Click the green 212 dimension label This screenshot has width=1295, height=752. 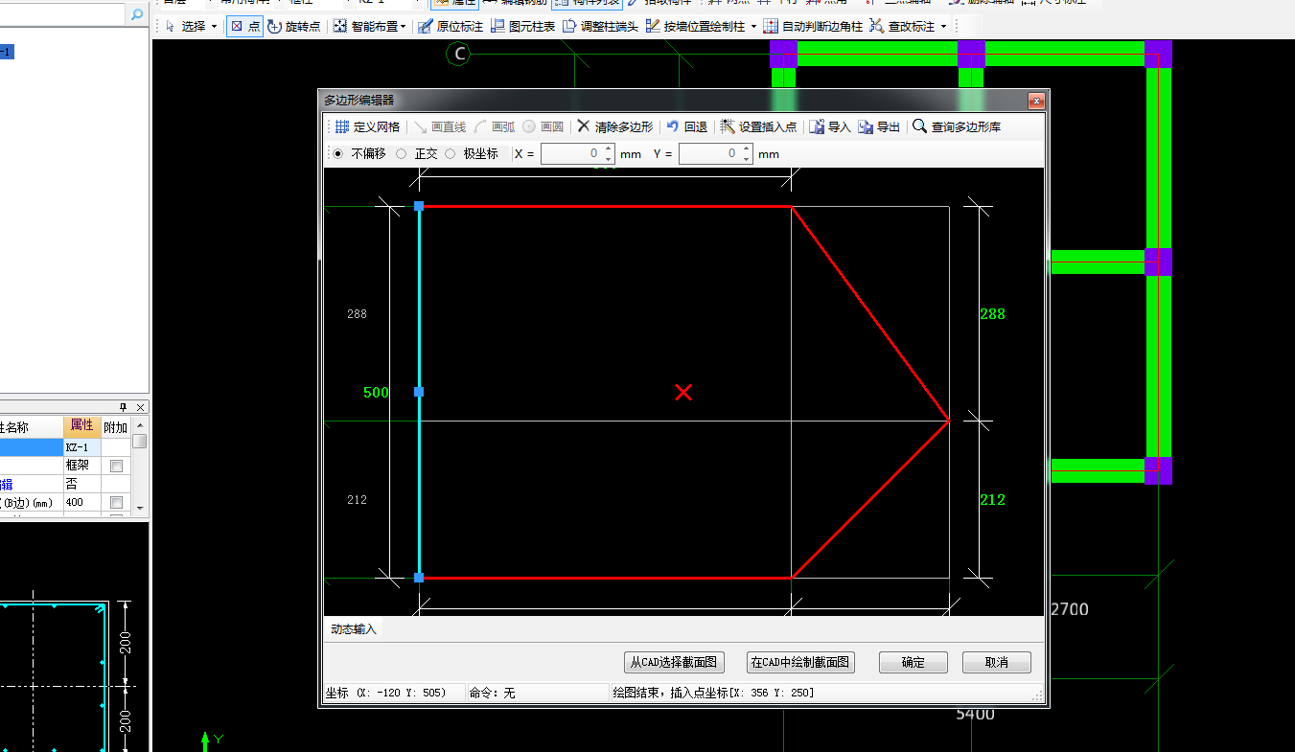tap(992, 500)
